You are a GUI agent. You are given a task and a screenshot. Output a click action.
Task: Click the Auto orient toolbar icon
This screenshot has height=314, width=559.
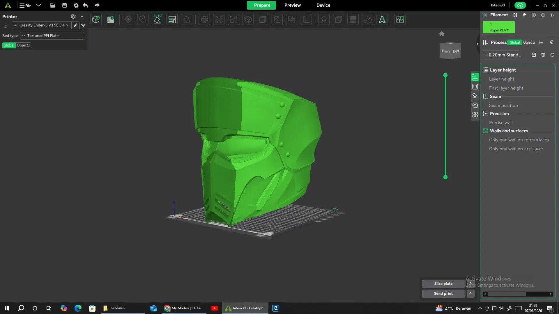click(x=157, y=19)
